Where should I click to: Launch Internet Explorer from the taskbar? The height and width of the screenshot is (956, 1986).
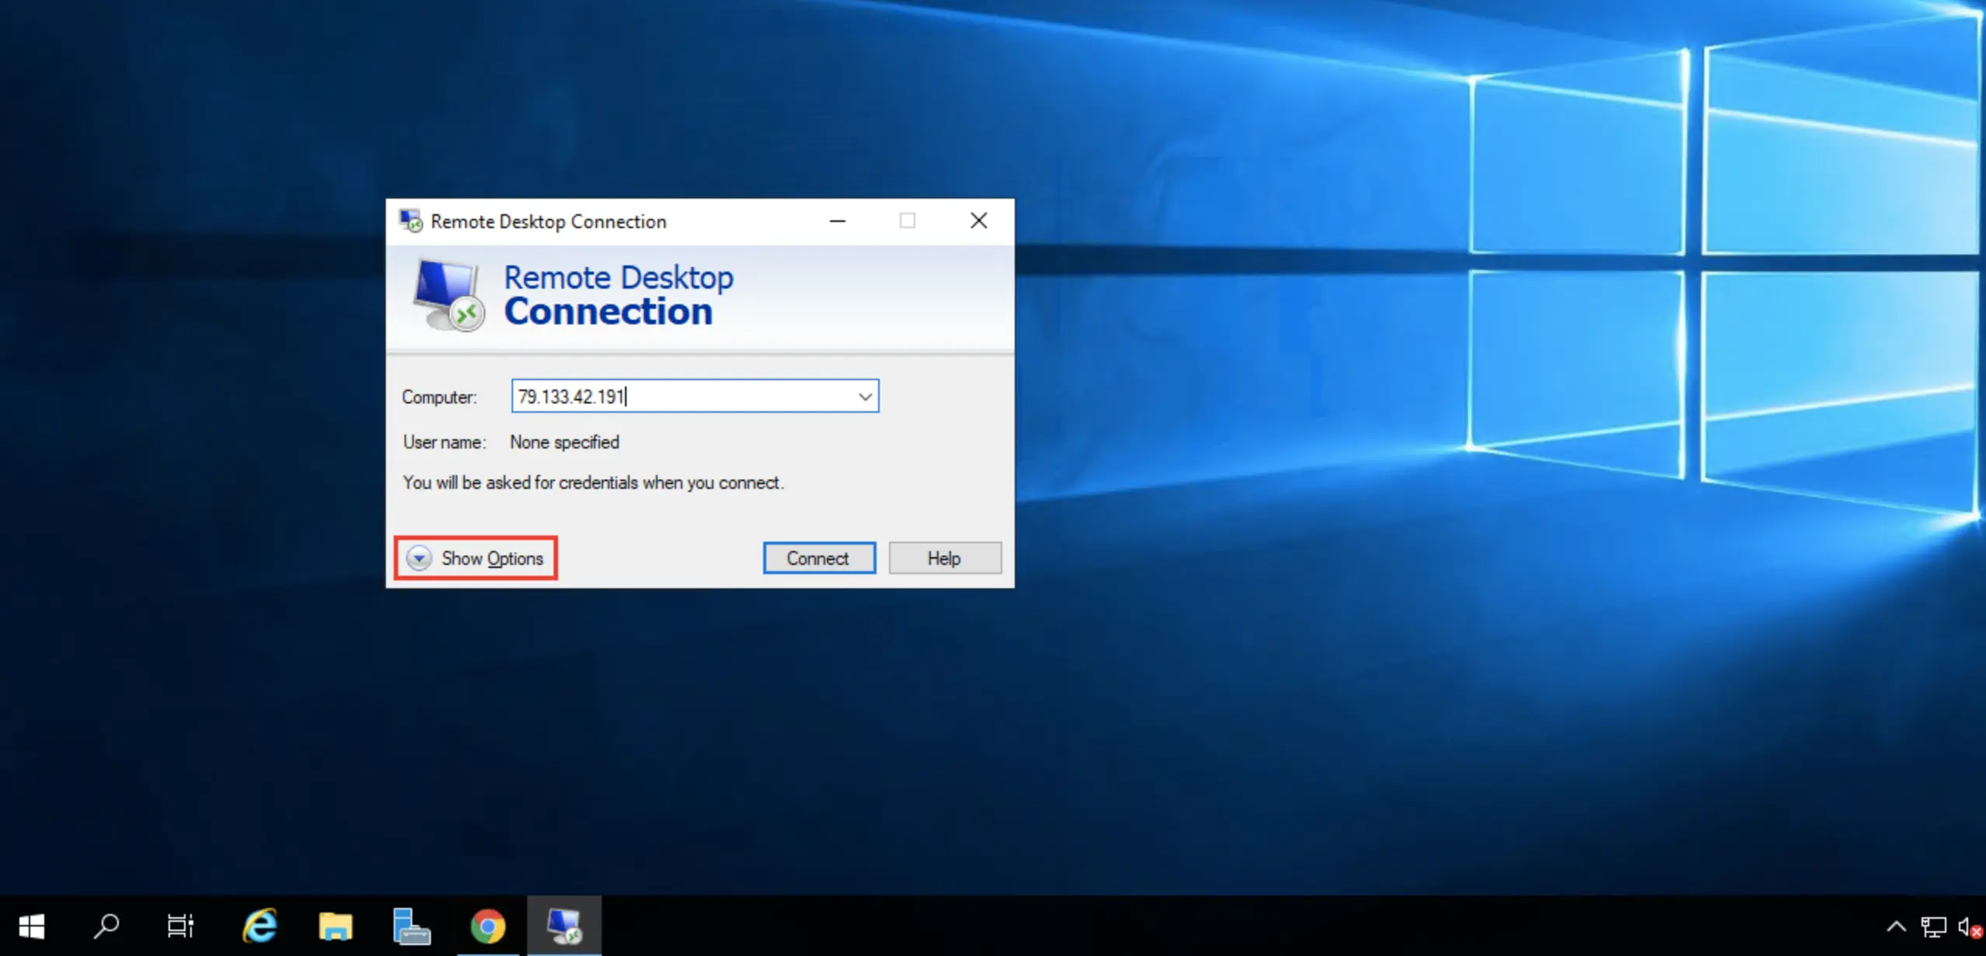pyautogui.click(x=260, y=926)
